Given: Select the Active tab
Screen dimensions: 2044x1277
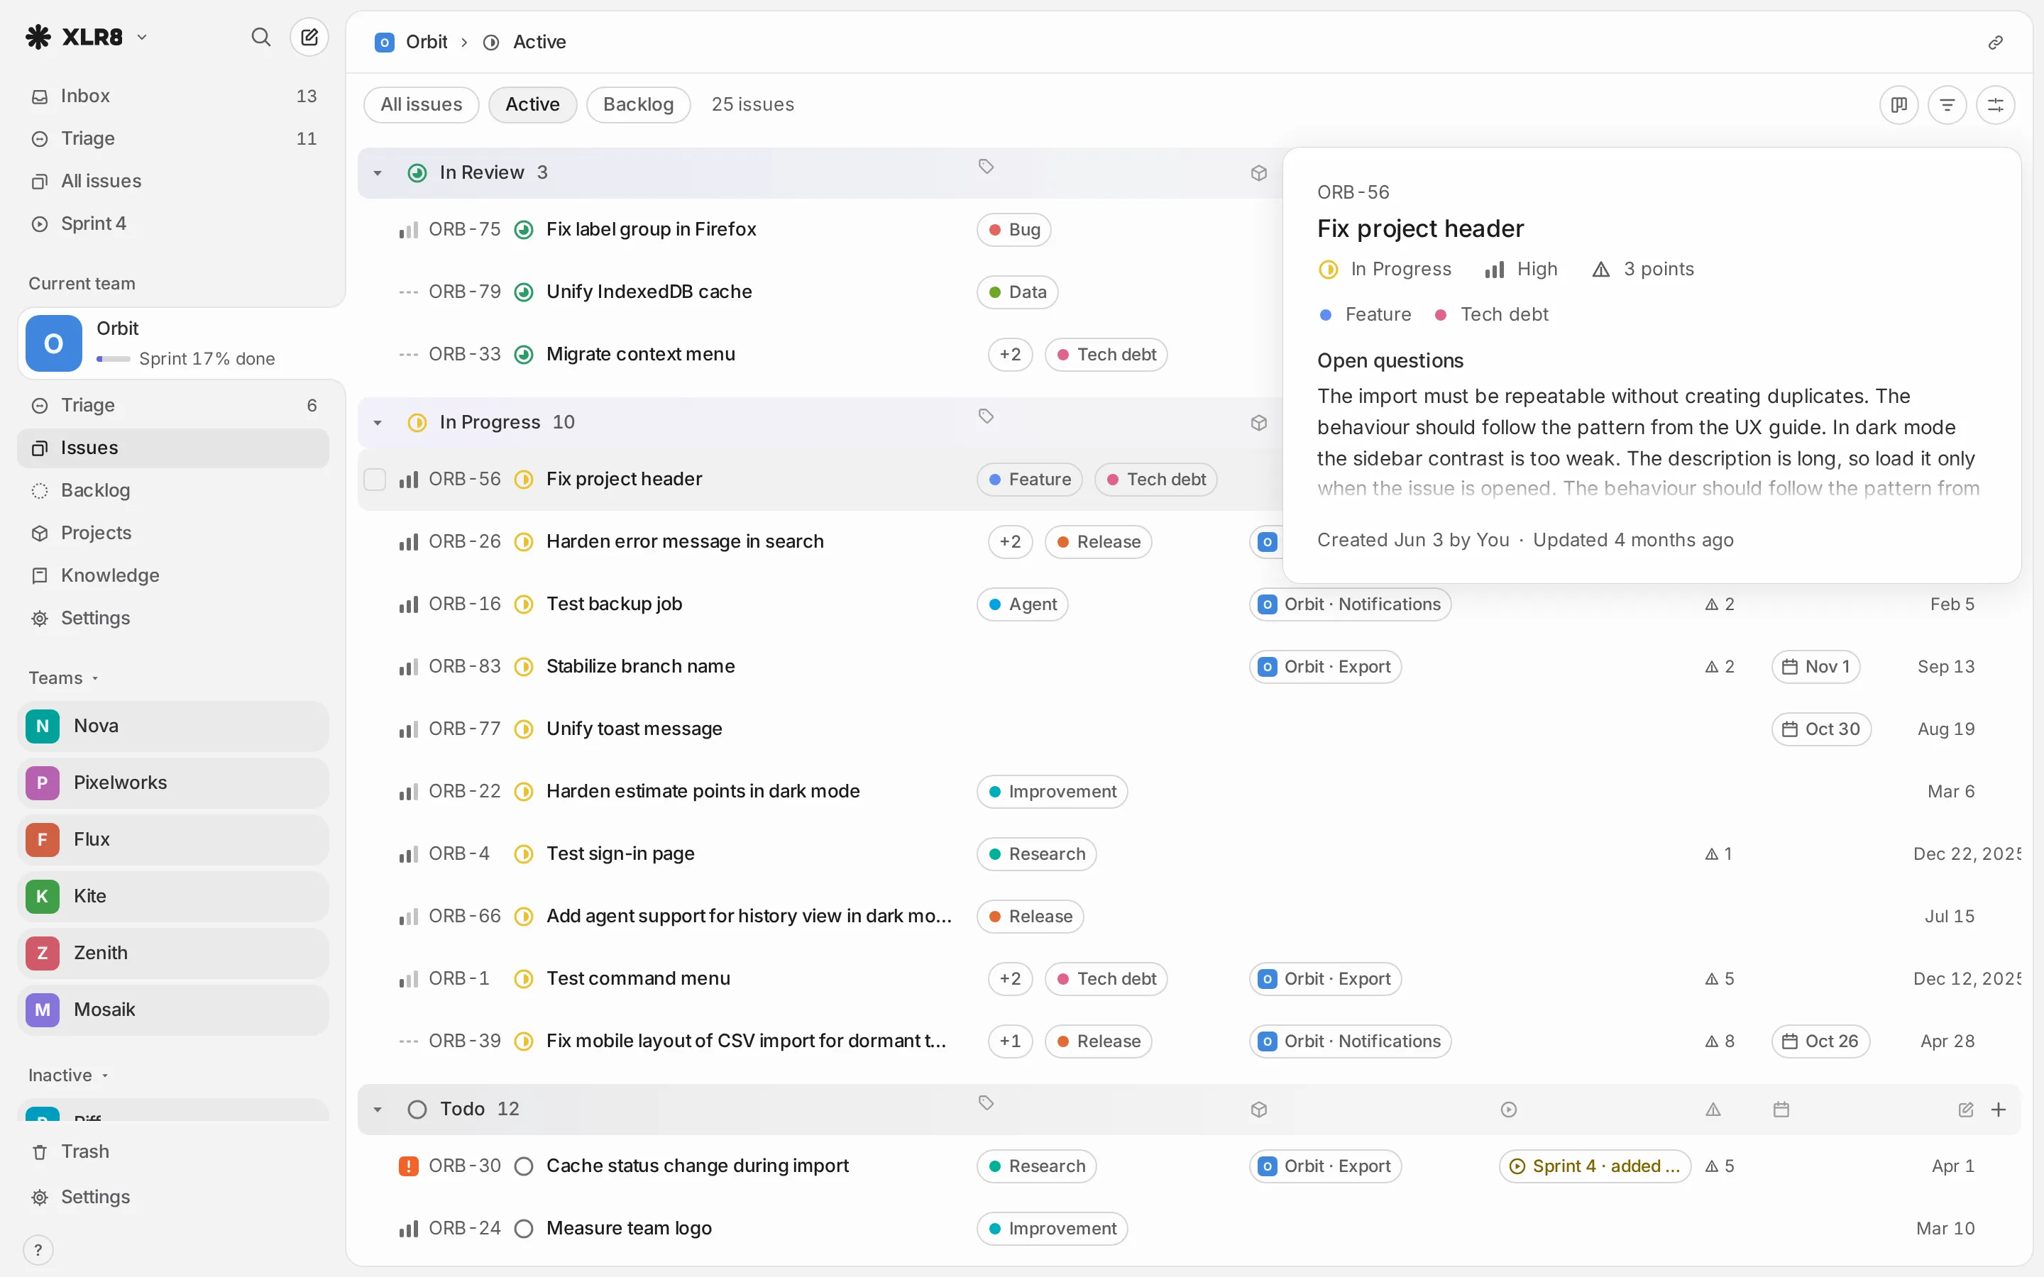Looking at the screenshot, I should click(532, 105).
